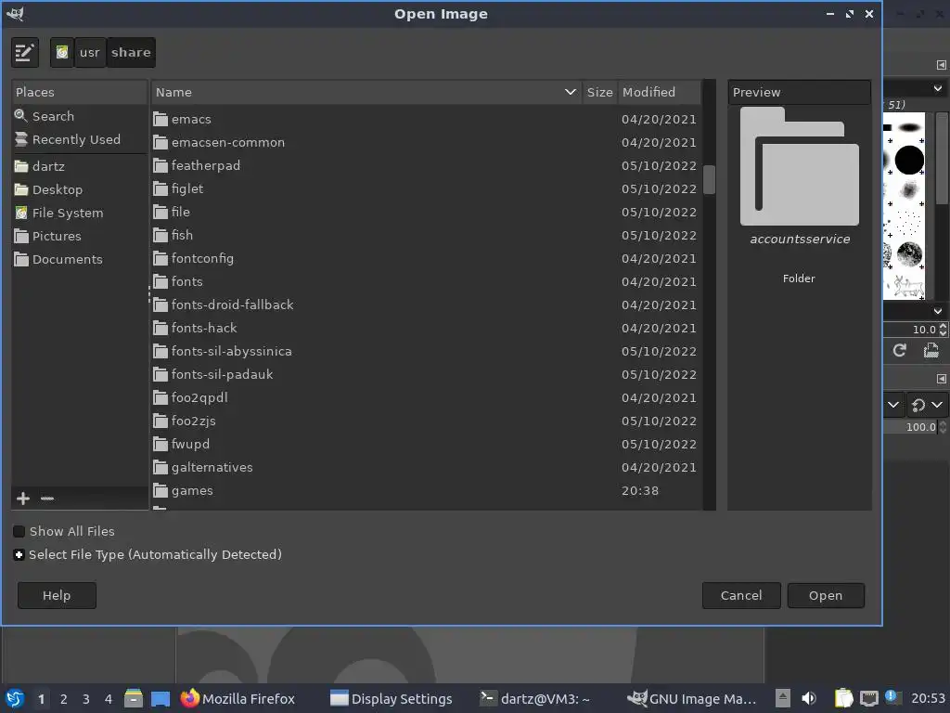Viewport: 950px width, 713px height.
Task: Click the type-a-file-name pencil icon
Action: point(25,53)
